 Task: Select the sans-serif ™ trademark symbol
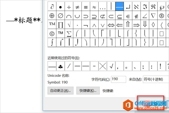60,33
